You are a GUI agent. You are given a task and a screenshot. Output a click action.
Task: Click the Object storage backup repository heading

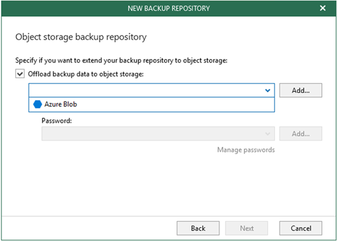(x=81, y=37)
